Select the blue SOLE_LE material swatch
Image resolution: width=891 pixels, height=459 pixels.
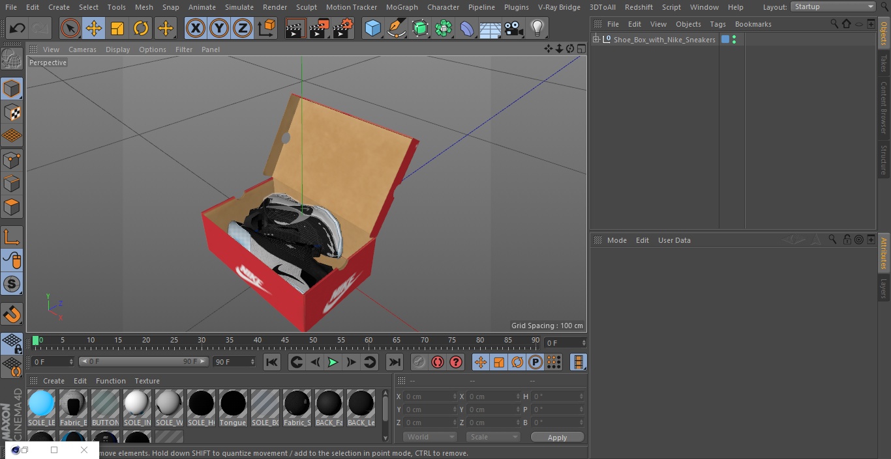coord(42,408)
